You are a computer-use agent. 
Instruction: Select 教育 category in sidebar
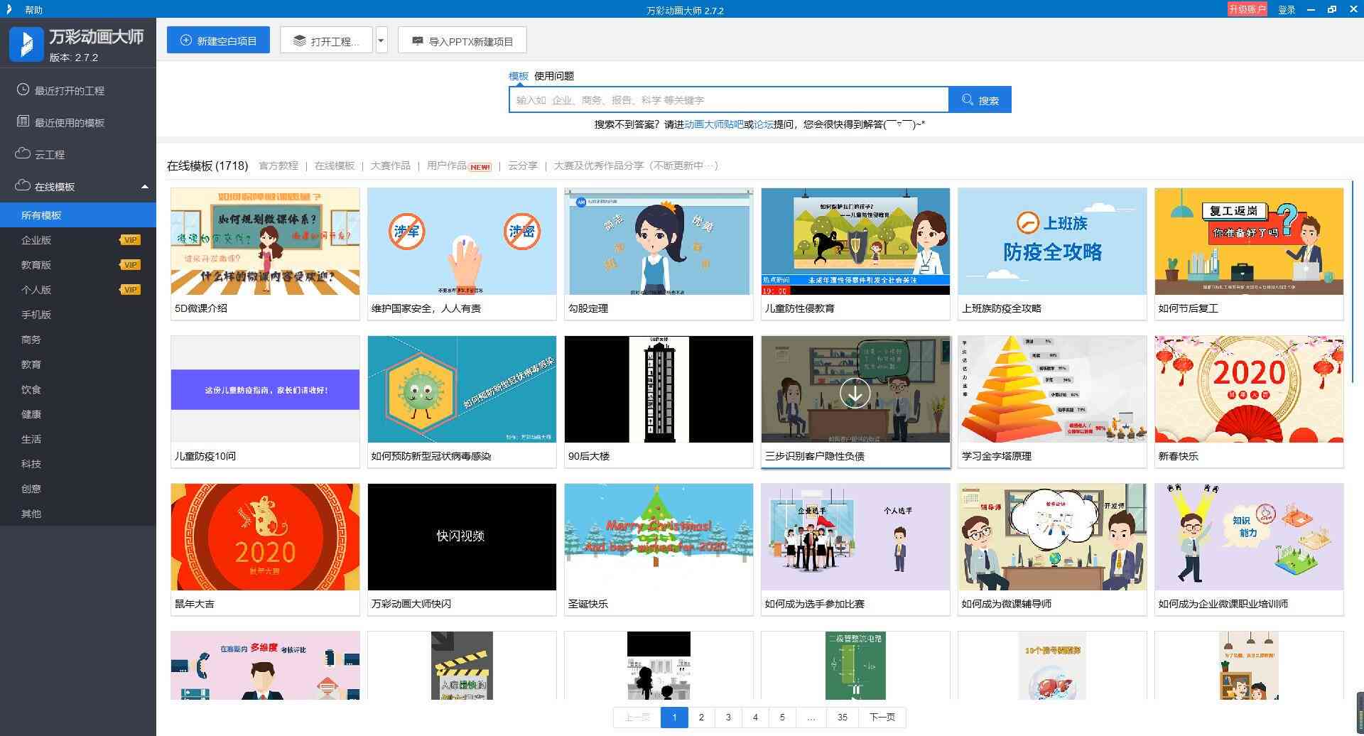pos(78,364)
